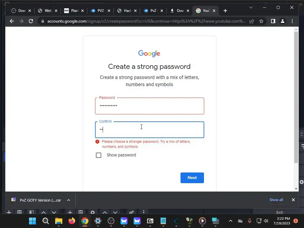Open the volume tray icon
This screenshot has height=228, width=304.
[266, 221]
